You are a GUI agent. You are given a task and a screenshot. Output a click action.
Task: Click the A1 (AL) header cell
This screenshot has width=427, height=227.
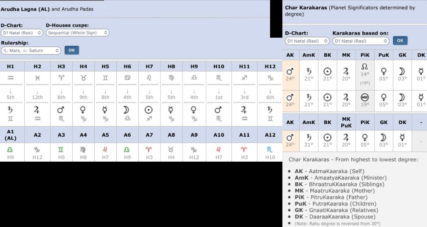coord(11,135)
